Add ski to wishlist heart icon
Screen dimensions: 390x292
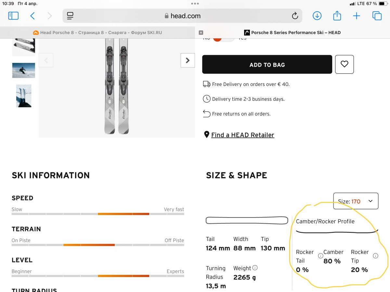[x=344, y=64]
